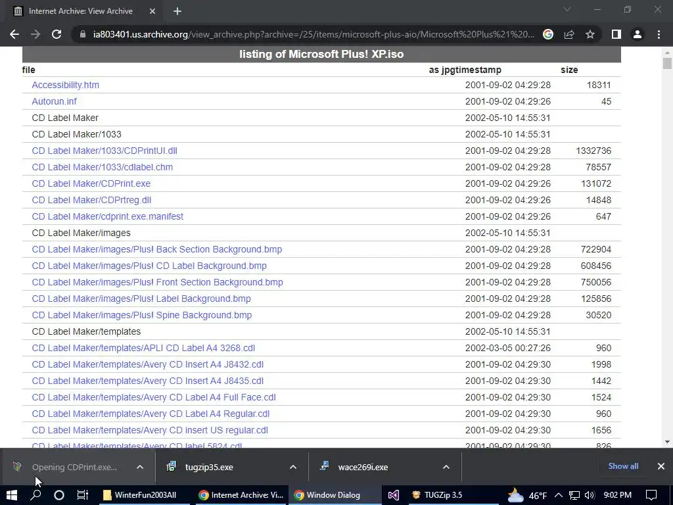Open Plus! Front Section Background.bmp
The height and width of the screenshot is (505, 673).
[157, 282]
